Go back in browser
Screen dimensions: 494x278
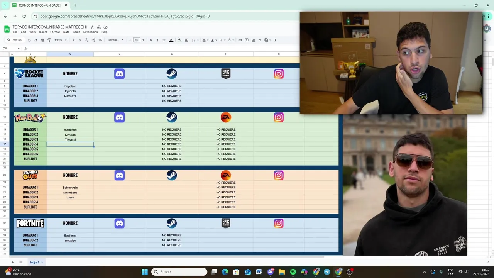[x=5, y=16]
